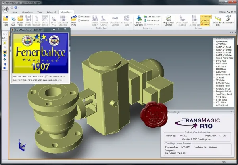
Task: Click the highlighted shaded view icon in left toolbar
Action: click(x=5, y=52)
